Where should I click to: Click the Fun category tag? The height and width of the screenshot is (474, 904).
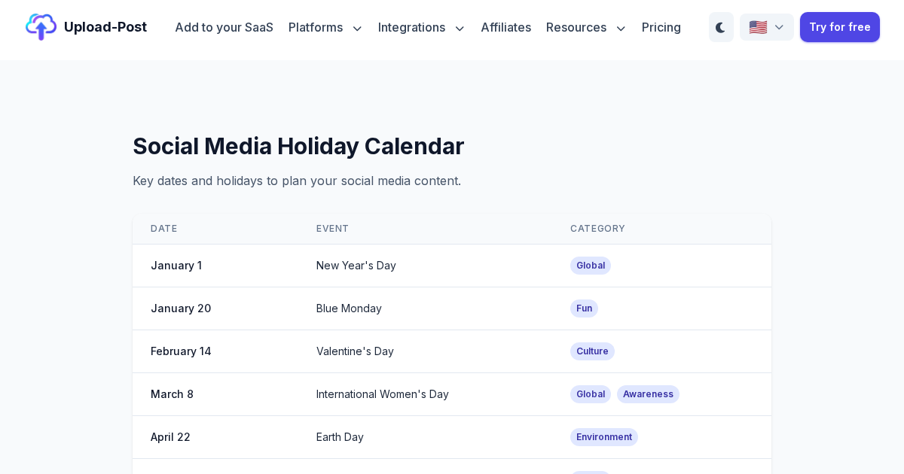coord(584,308)
